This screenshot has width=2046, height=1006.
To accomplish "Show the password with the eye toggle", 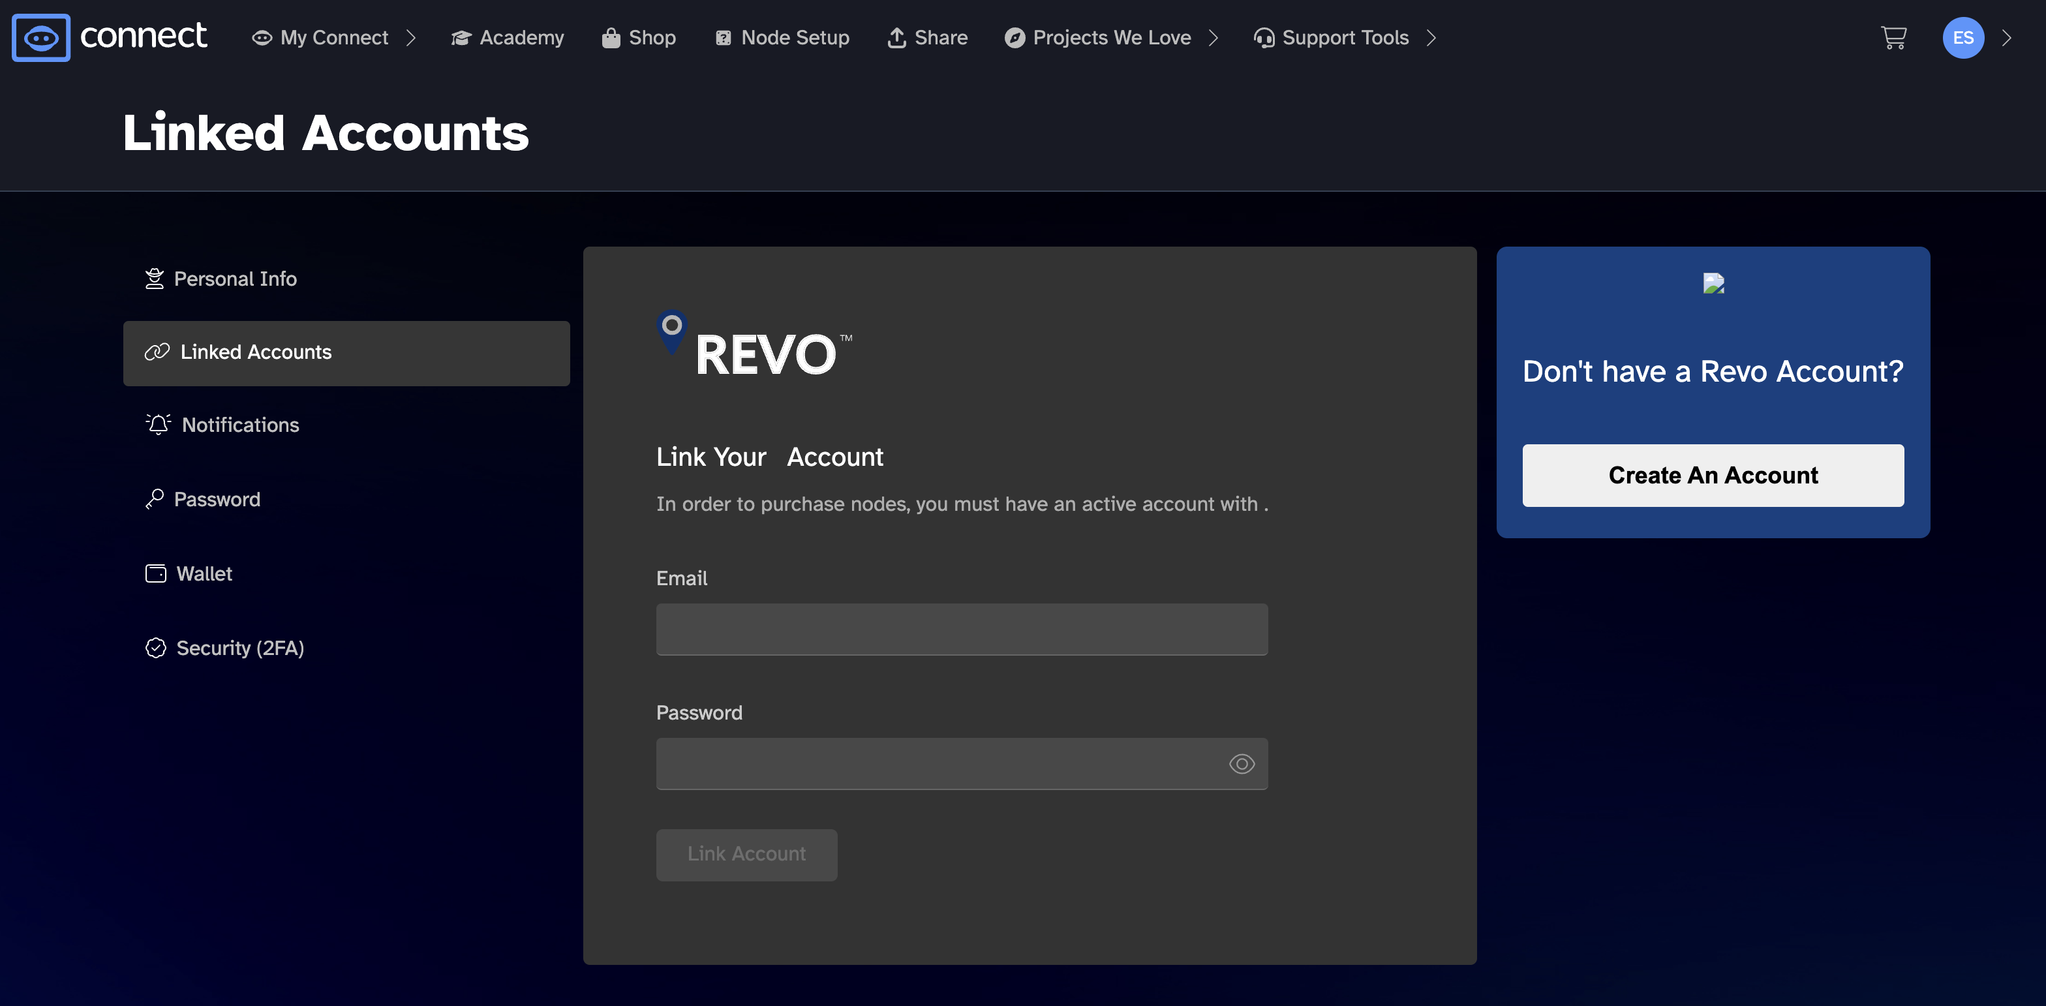I will coord(1242,764).
